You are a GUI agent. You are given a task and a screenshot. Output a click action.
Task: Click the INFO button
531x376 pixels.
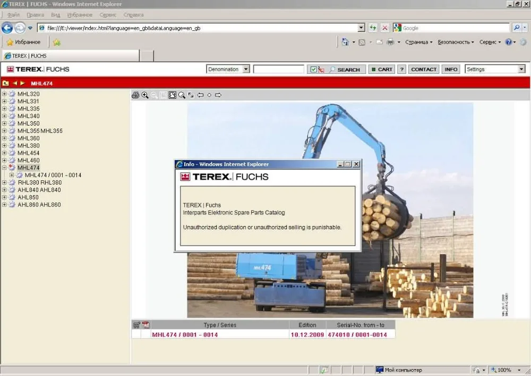tap(451, 70)
